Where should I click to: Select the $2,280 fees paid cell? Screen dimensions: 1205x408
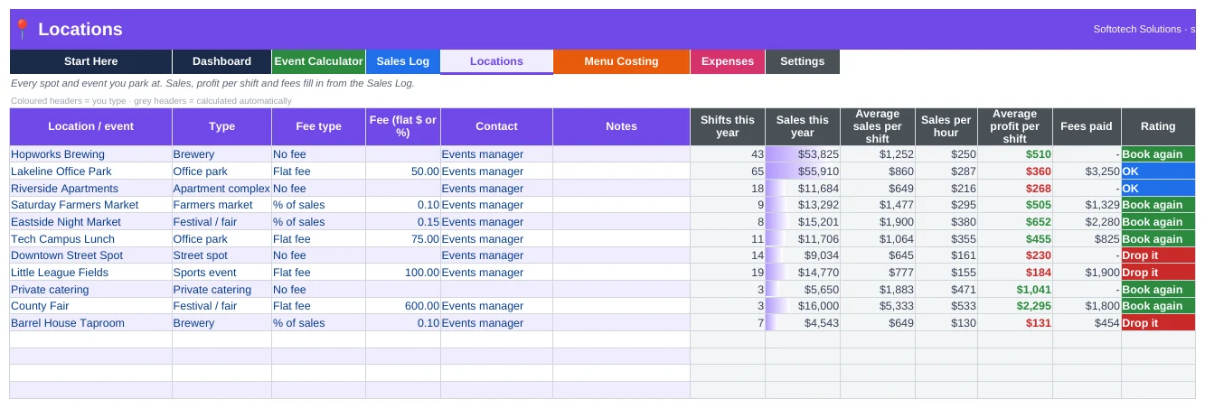(1087, 222)
